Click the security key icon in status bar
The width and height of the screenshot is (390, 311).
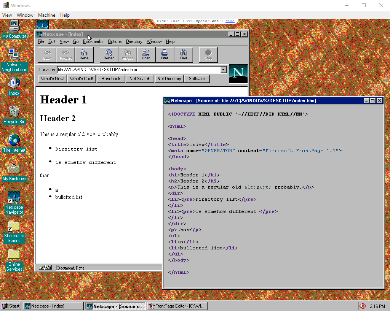coord(45,268)
